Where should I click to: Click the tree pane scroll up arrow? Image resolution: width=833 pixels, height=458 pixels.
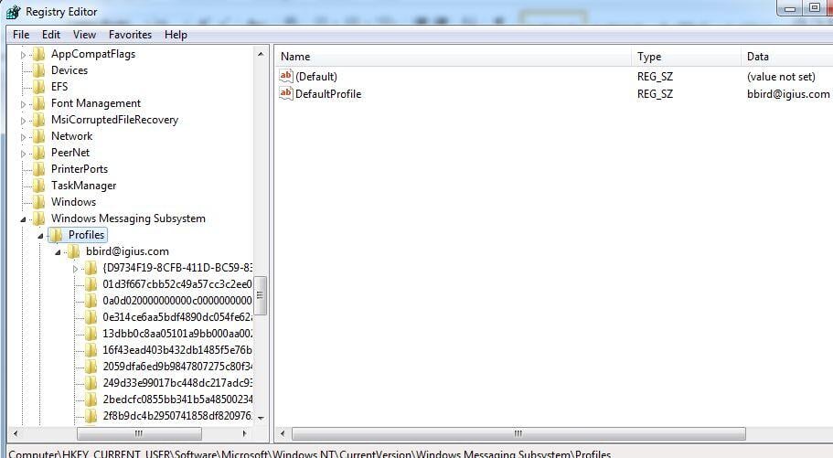pos(261,54)
